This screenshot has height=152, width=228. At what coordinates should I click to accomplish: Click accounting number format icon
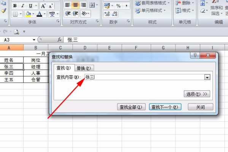tap(107, 6)
